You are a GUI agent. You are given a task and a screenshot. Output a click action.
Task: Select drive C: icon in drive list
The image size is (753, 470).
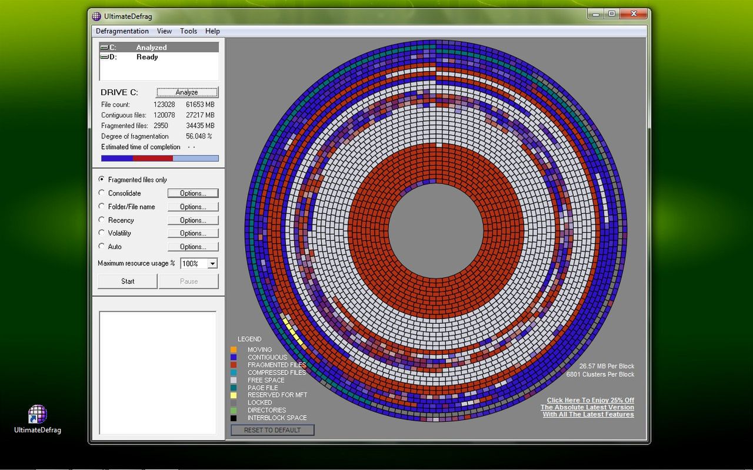point(104,48)
